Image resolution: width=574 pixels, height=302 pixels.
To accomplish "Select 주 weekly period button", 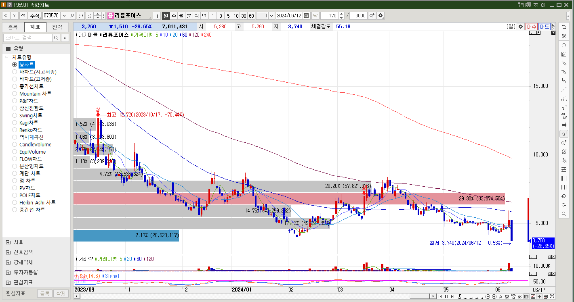I will coord(174,16).
